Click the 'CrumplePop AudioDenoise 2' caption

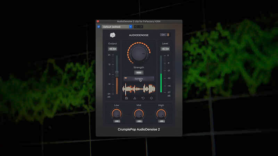(x=139, y=129)
